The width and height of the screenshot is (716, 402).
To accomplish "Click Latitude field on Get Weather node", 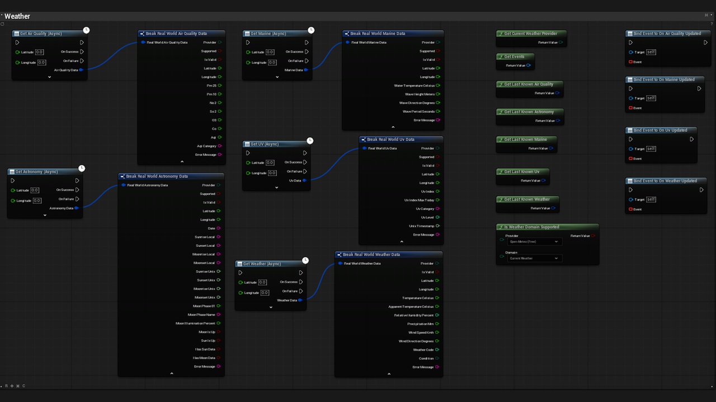I will pyautogui.click(x=262, y=283).
